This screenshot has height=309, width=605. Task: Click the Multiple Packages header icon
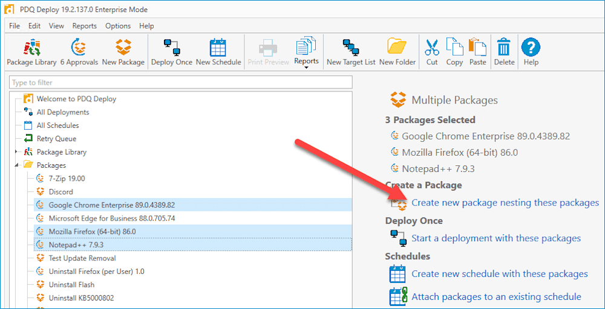pyautogui.click(x=399, y=100)
